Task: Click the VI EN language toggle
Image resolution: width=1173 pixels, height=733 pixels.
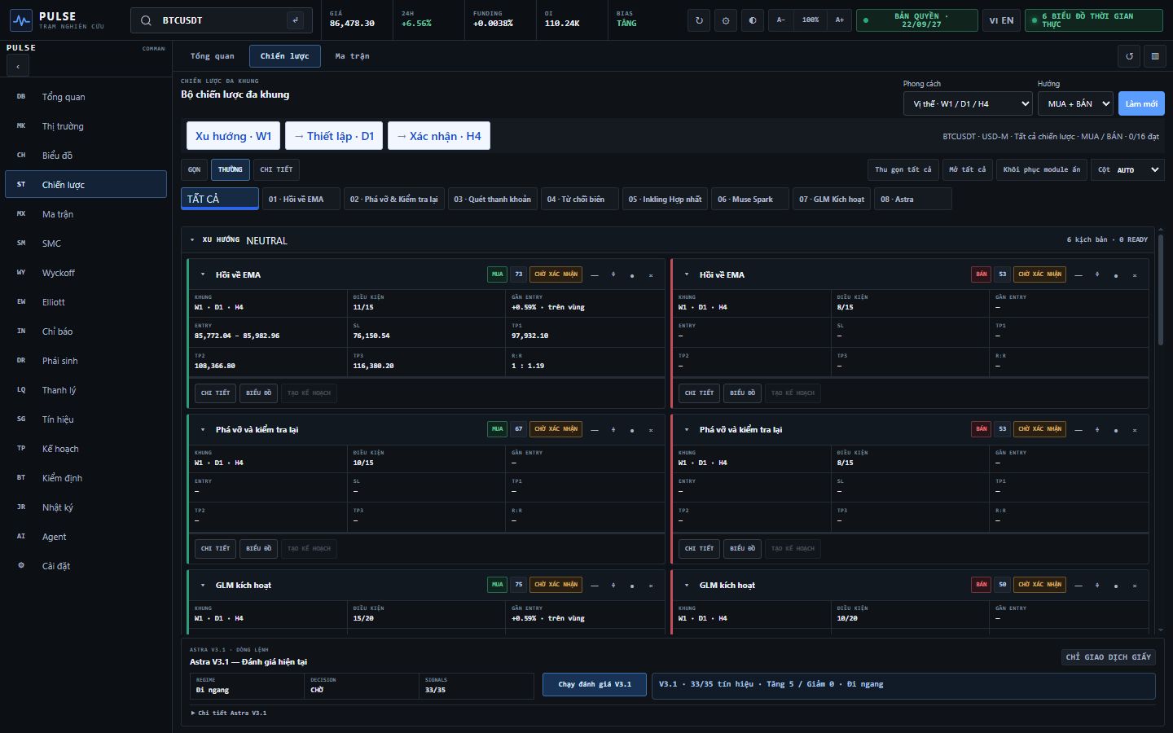Action: 1001,20
